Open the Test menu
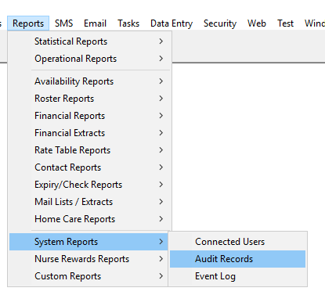Screen dimensions: 325x295 point(285,23)
